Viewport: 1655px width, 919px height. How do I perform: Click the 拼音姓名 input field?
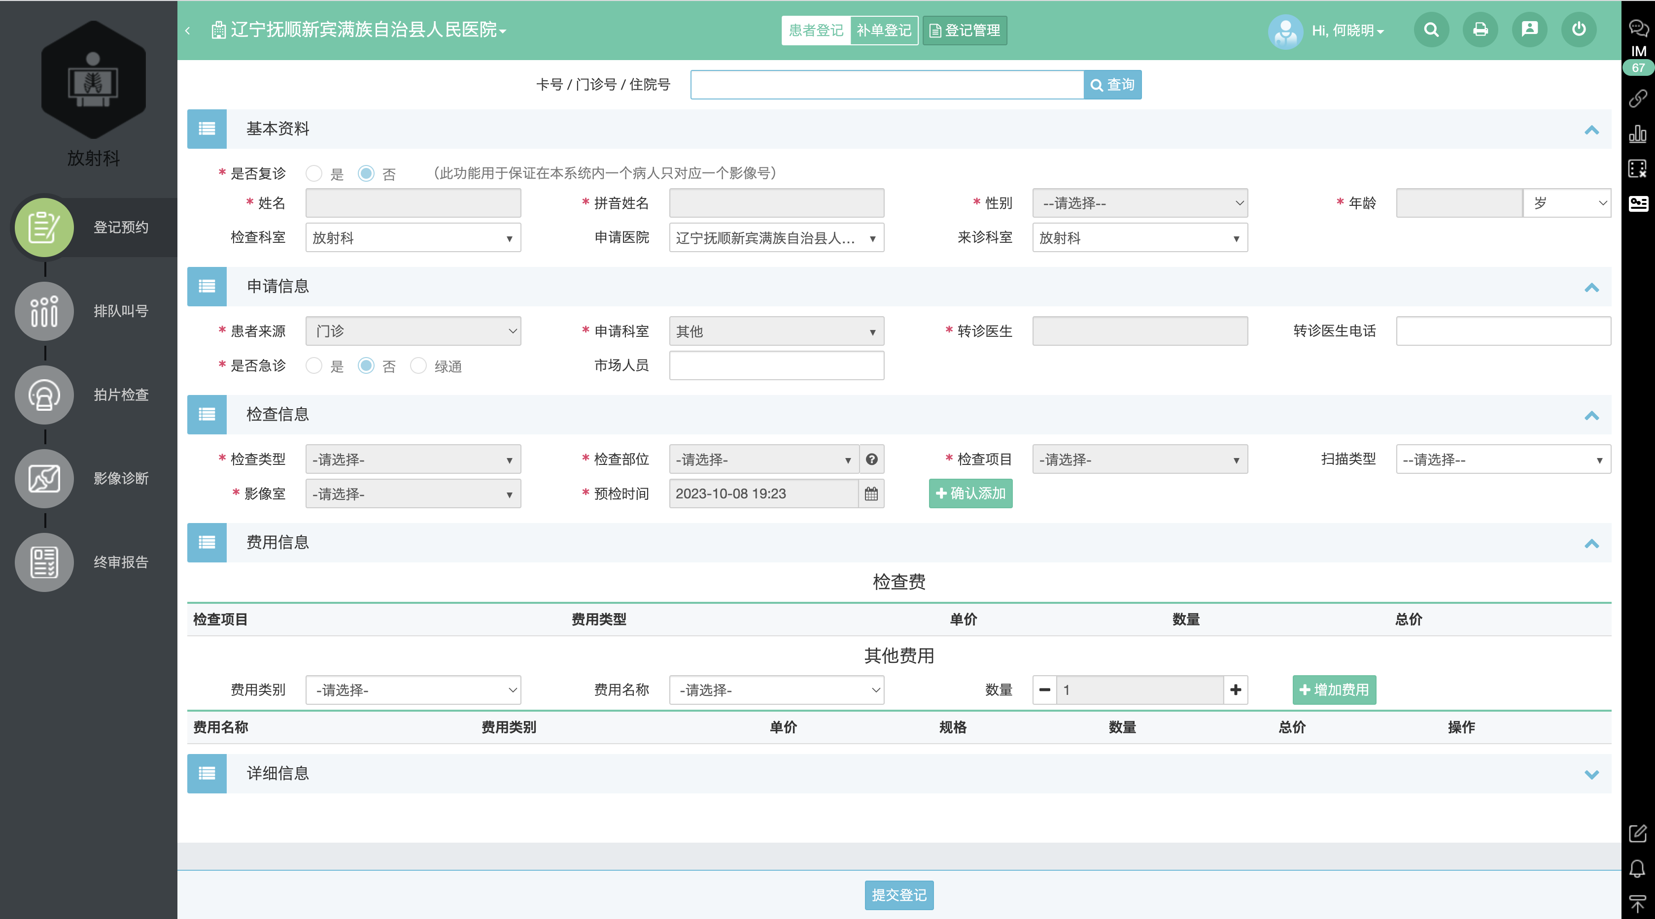776,203
